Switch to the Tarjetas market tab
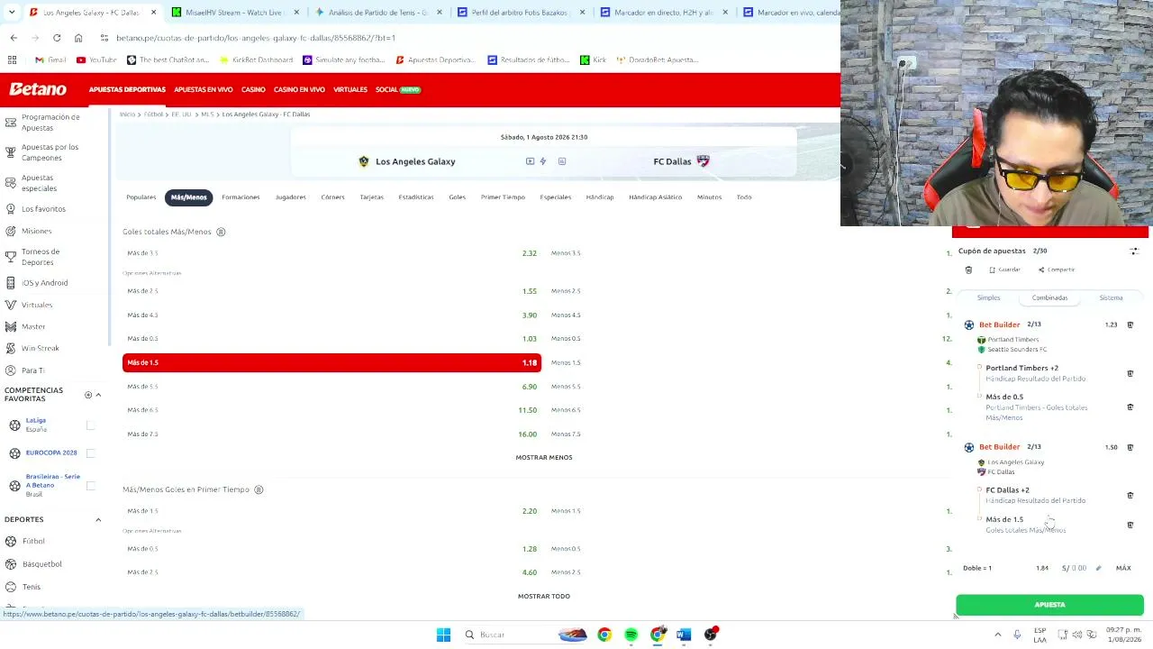This screenshot has width=1153, height=649. pos(371,197)
